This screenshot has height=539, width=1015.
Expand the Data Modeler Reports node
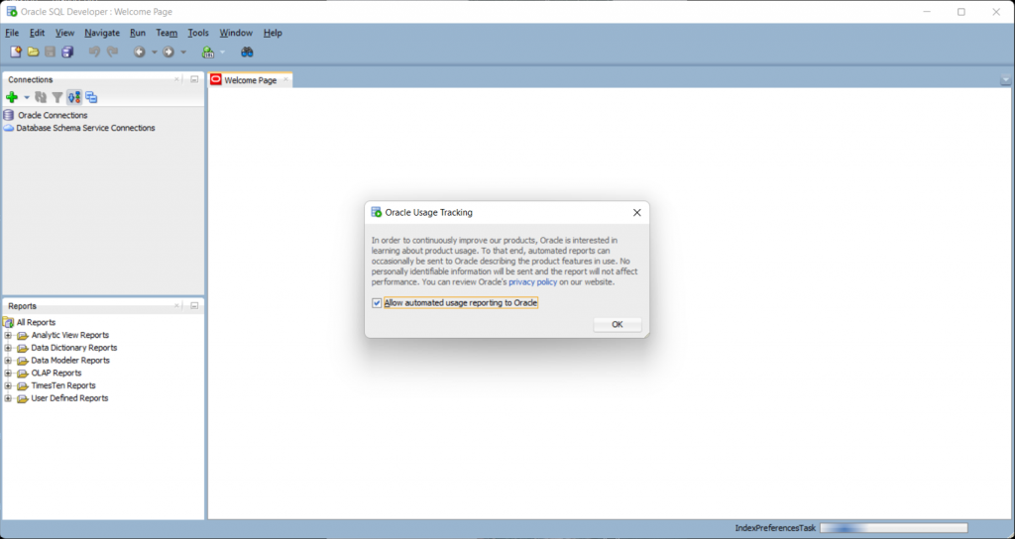(x=8, y=361)
